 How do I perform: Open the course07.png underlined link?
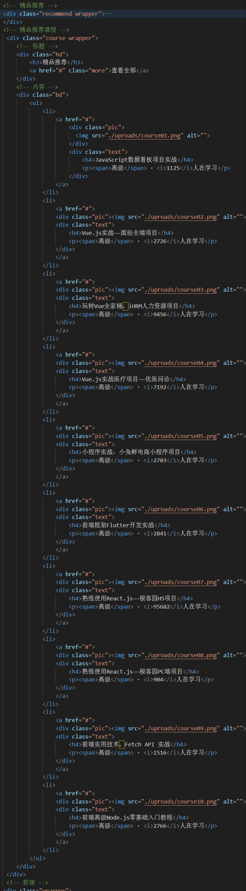181,582
